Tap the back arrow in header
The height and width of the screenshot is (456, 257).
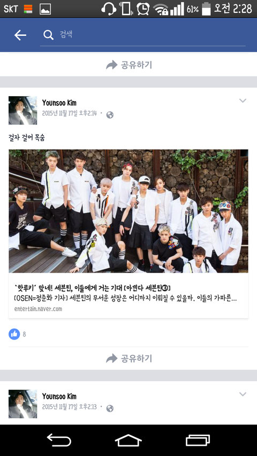point(20,35)
